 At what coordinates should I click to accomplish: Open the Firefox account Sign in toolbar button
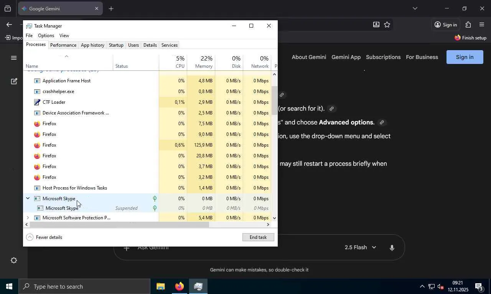coord(445,24)
